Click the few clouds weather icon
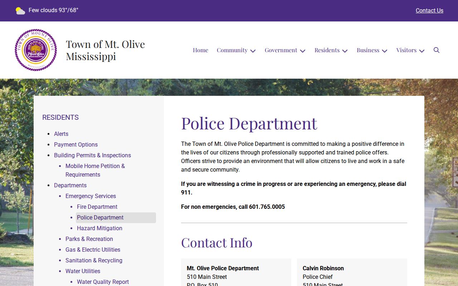Screen dimensions: 458x286 click(x=20, y=11)
